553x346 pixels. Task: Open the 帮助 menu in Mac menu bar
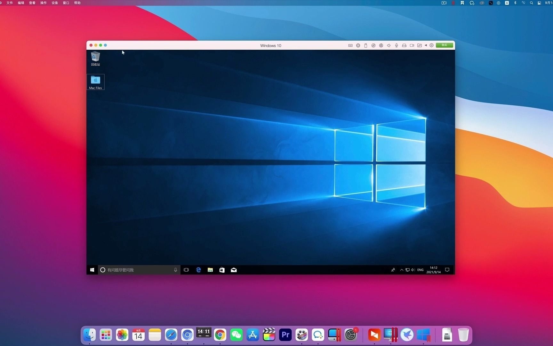(x=77, y=3)
